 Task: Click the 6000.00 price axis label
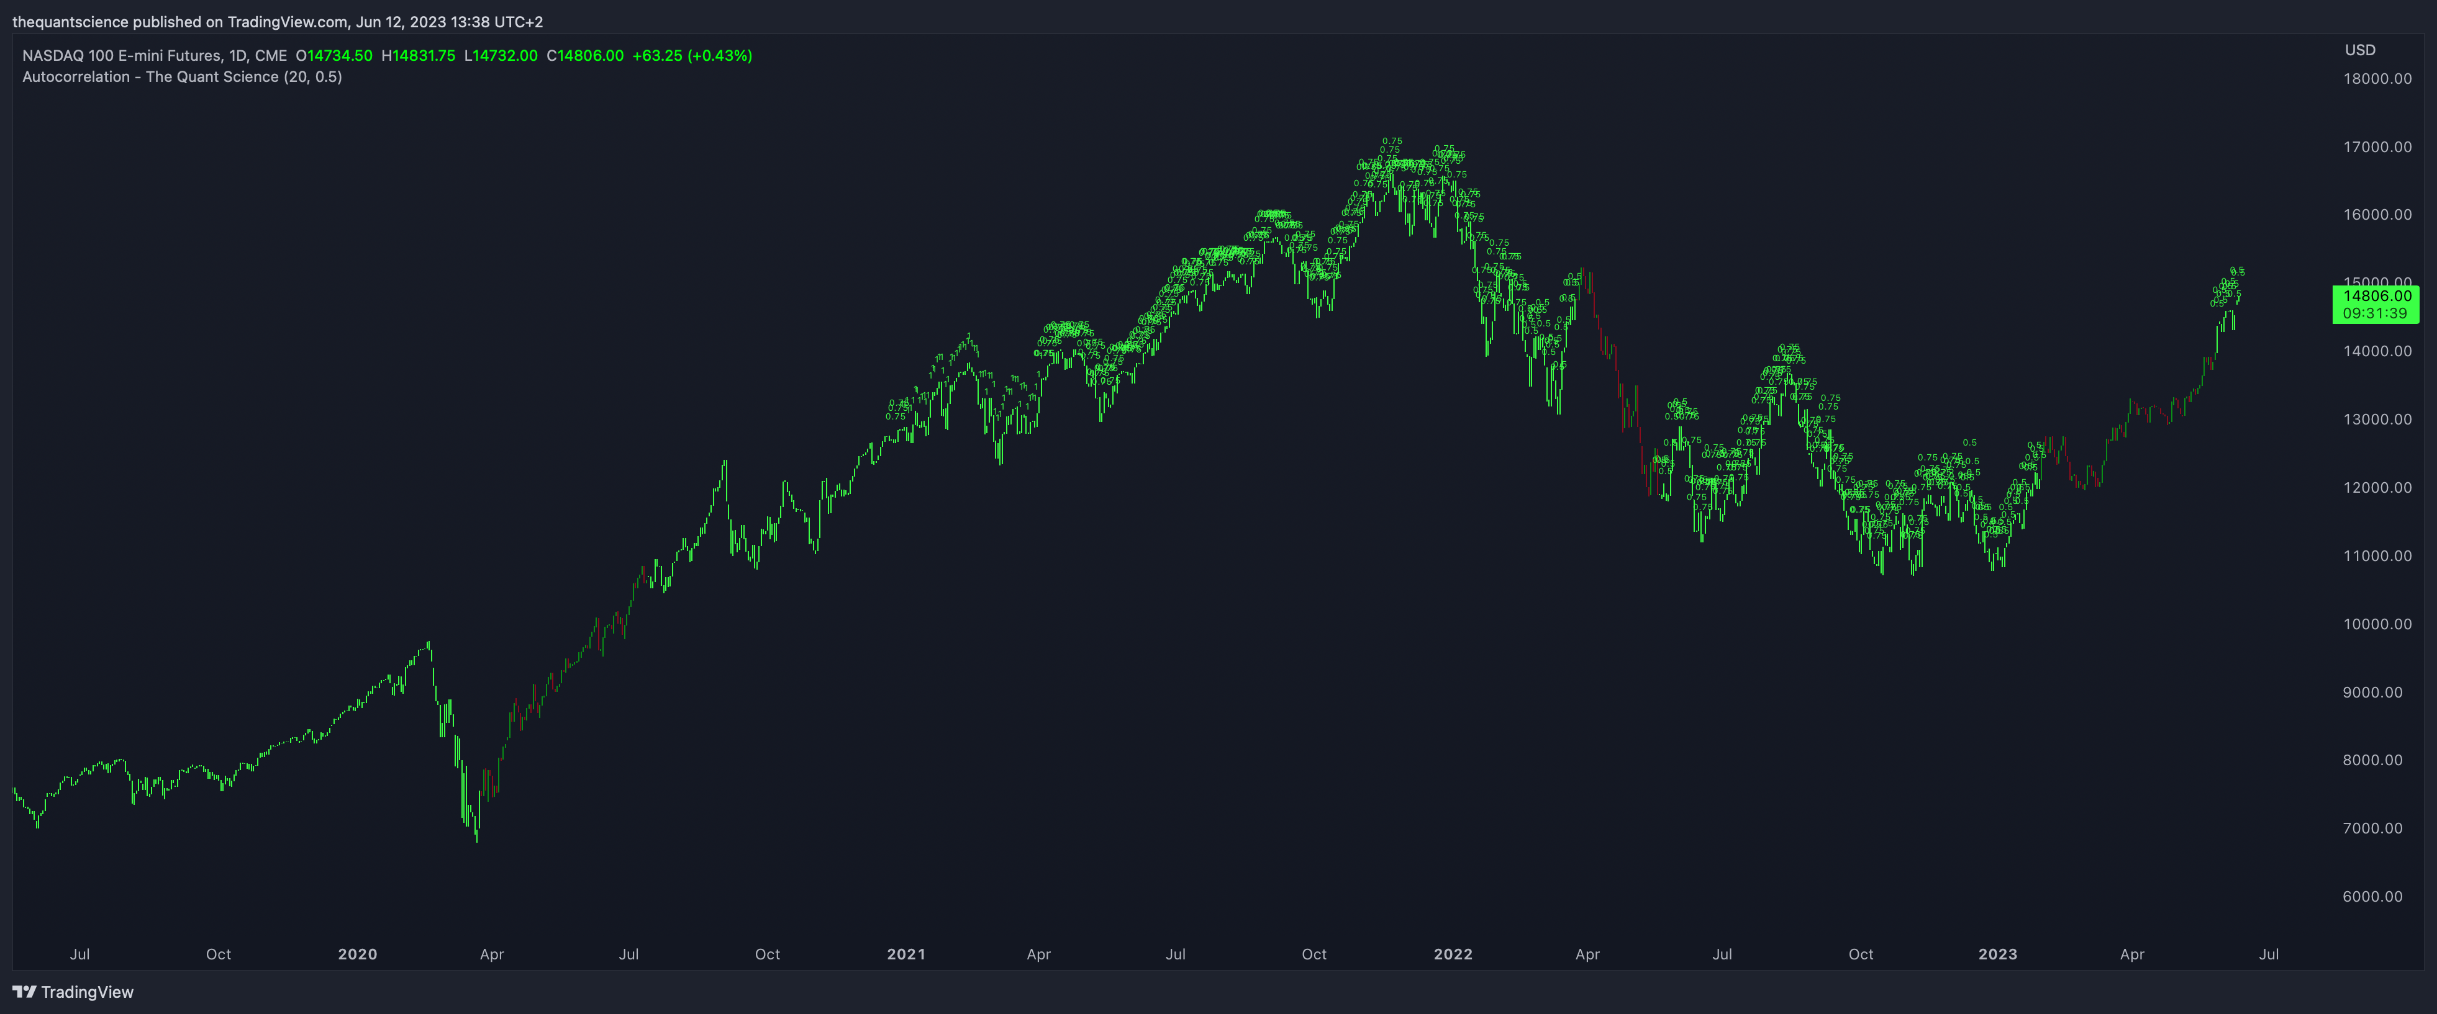(2372, 896)
